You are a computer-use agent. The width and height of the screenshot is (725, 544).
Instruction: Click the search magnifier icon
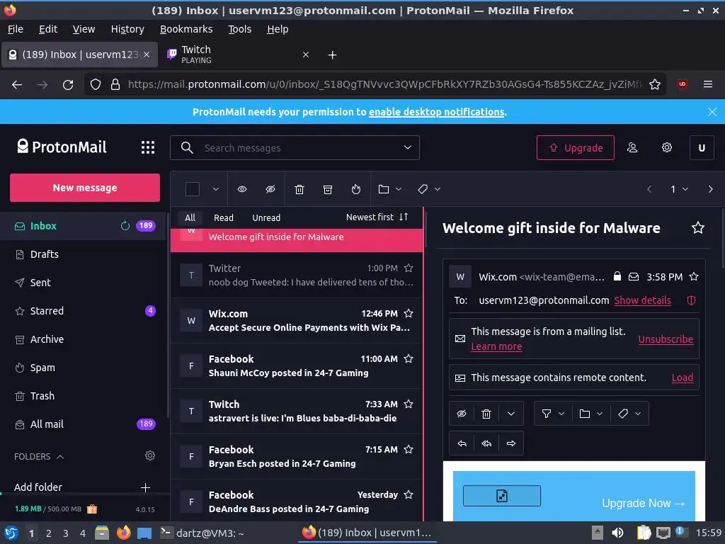[x=187, y=147]
